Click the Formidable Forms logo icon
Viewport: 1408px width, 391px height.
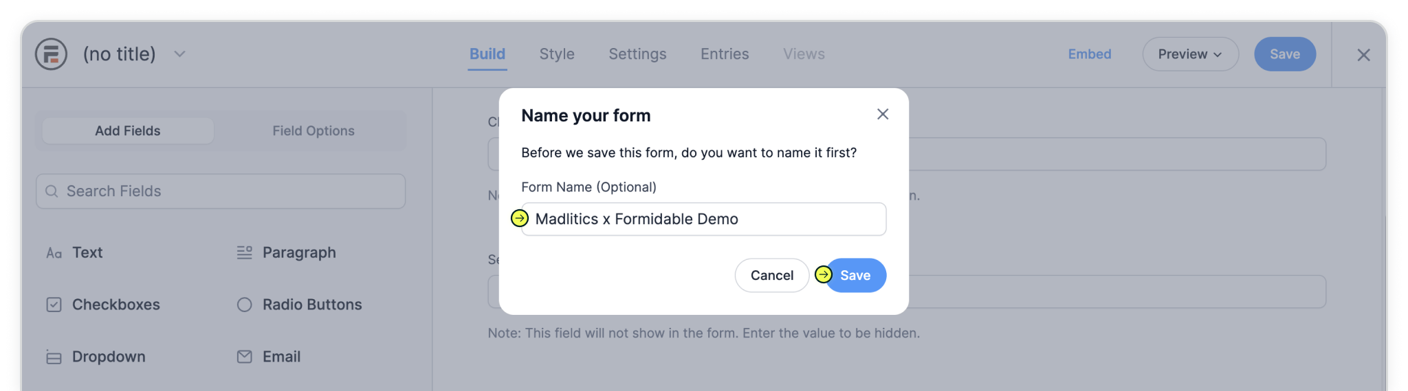51,54
